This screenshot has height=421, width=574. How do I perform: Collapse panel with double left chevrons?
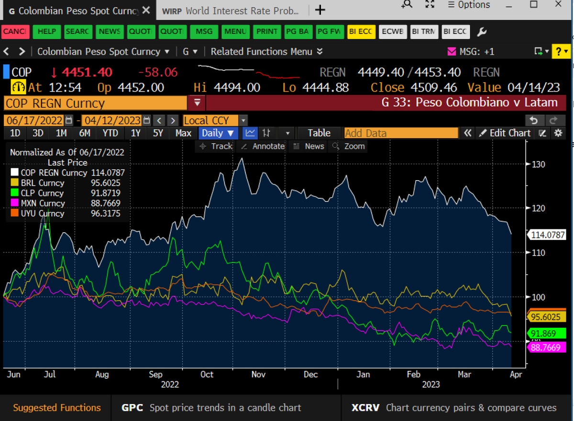468,133
